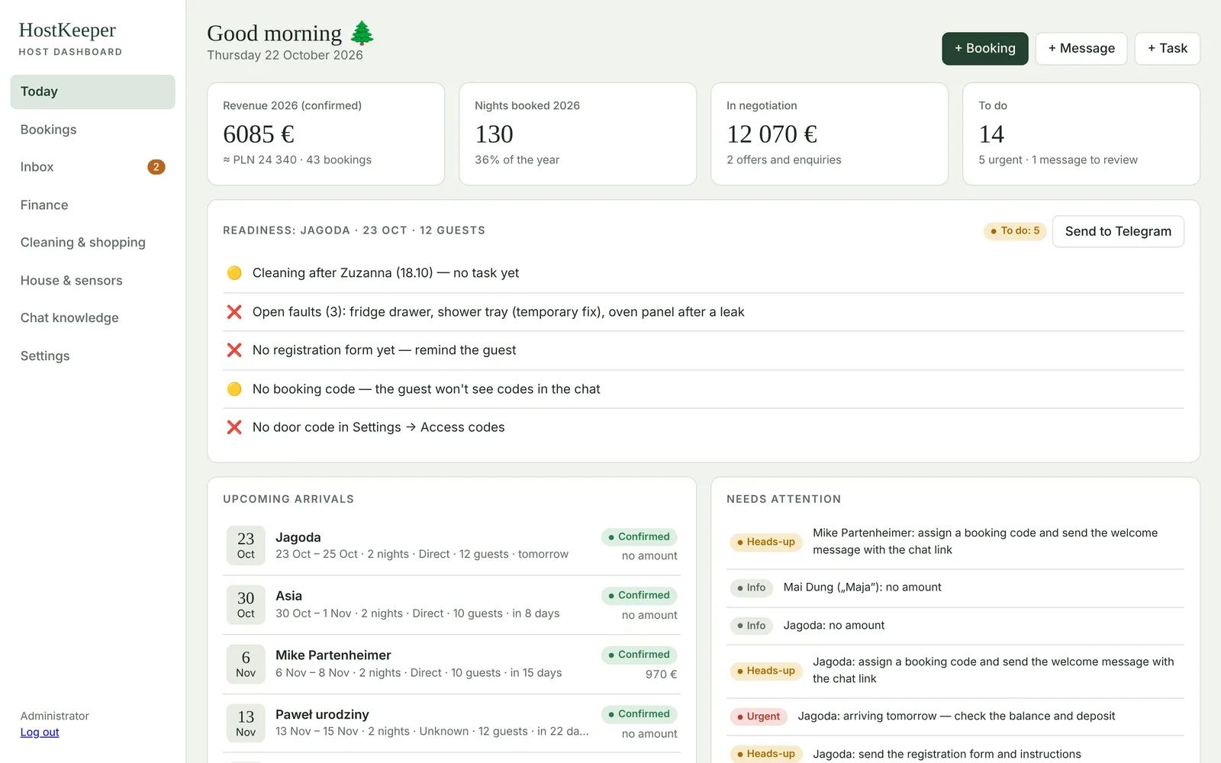Open Jagoda send registration form alert
The height and width of the screenshot is (763, 1221).
955,754
